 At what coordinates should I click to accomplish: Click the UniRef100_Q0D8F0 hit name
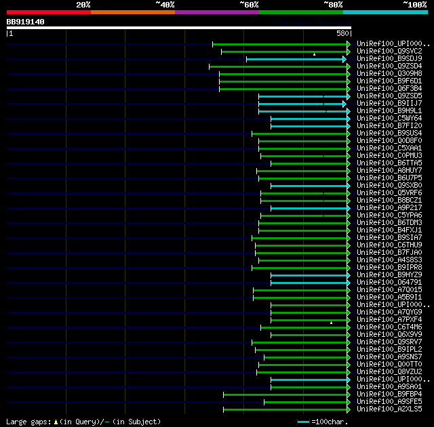coord(389,141)
